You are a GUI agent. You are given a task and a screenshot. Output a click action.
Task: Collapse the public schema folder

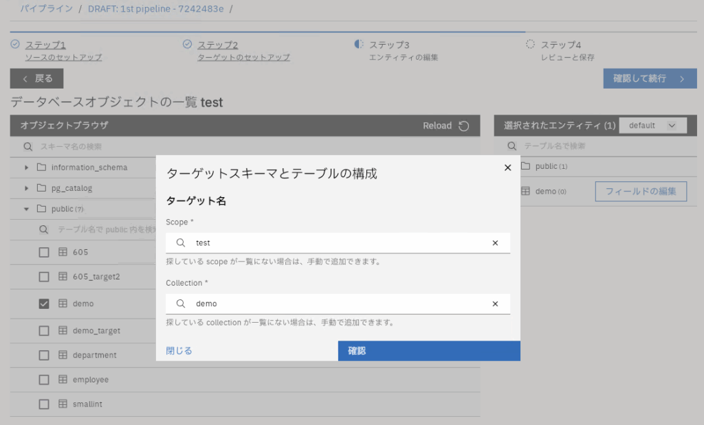click(27, 209)
